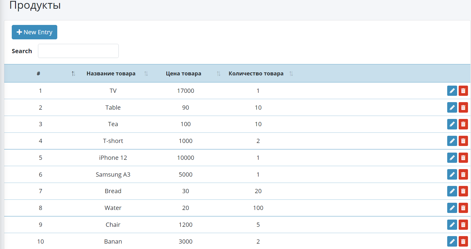Screen dimensions: 471x249
Task: Edit the TV row
Action: point(452,91)
